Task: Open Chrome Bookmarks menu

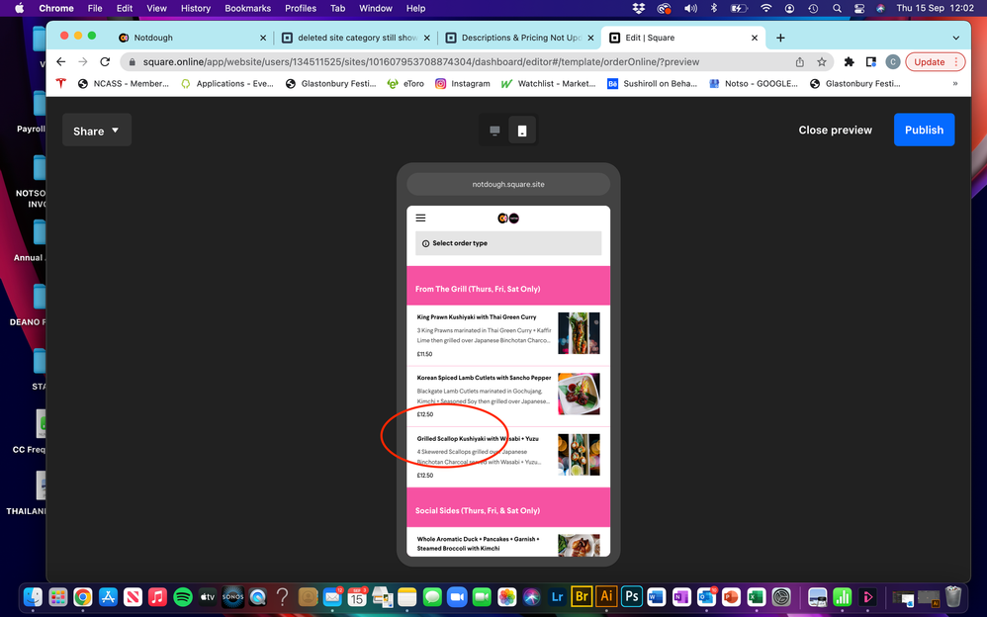Action: (247, 8)
